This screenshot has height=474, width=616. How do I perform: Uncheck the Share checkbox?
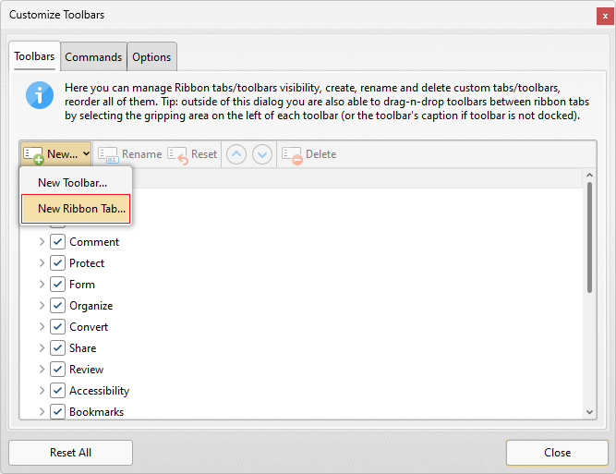click(58, 347)
